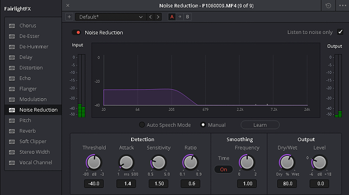Close the Noise Reduction window
Screen dimensions: 349x195
68,5
